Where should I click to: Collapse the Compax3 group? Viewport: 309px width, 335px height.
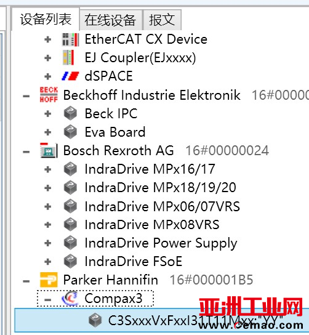[x=48, y=299]
